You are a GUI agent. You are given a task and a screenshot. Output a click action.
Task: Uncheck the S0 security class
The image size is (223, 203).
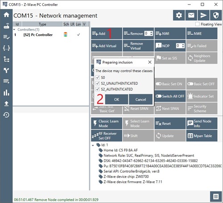pos(98,77)
